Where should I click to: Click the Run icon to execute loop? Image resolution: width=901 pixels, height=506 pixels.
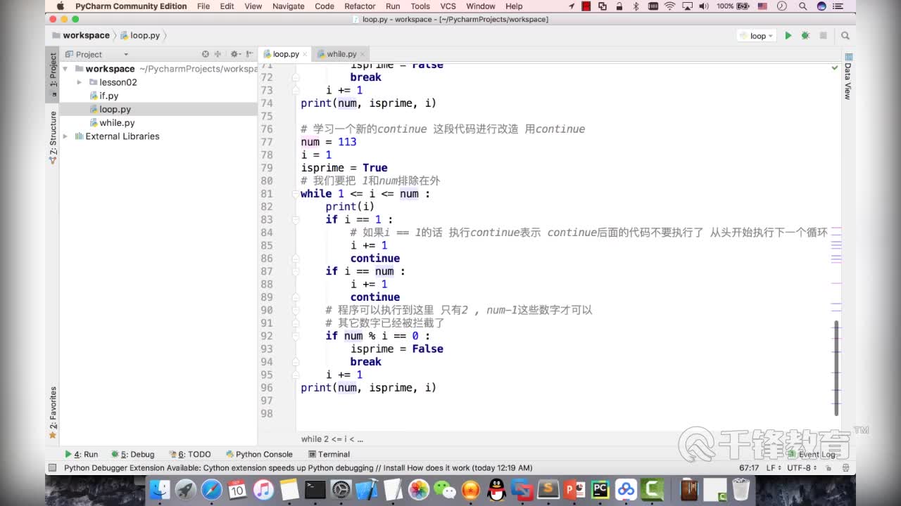(x=788, y=35)
